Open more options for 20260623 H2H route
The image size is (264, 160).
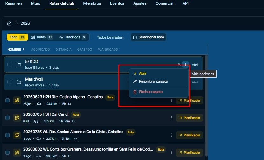click(171, 100)
